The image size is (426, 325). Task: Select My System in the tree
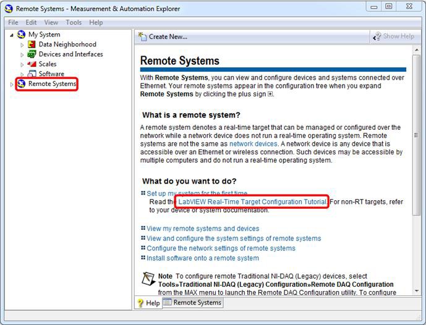click(x=45, y=35)
